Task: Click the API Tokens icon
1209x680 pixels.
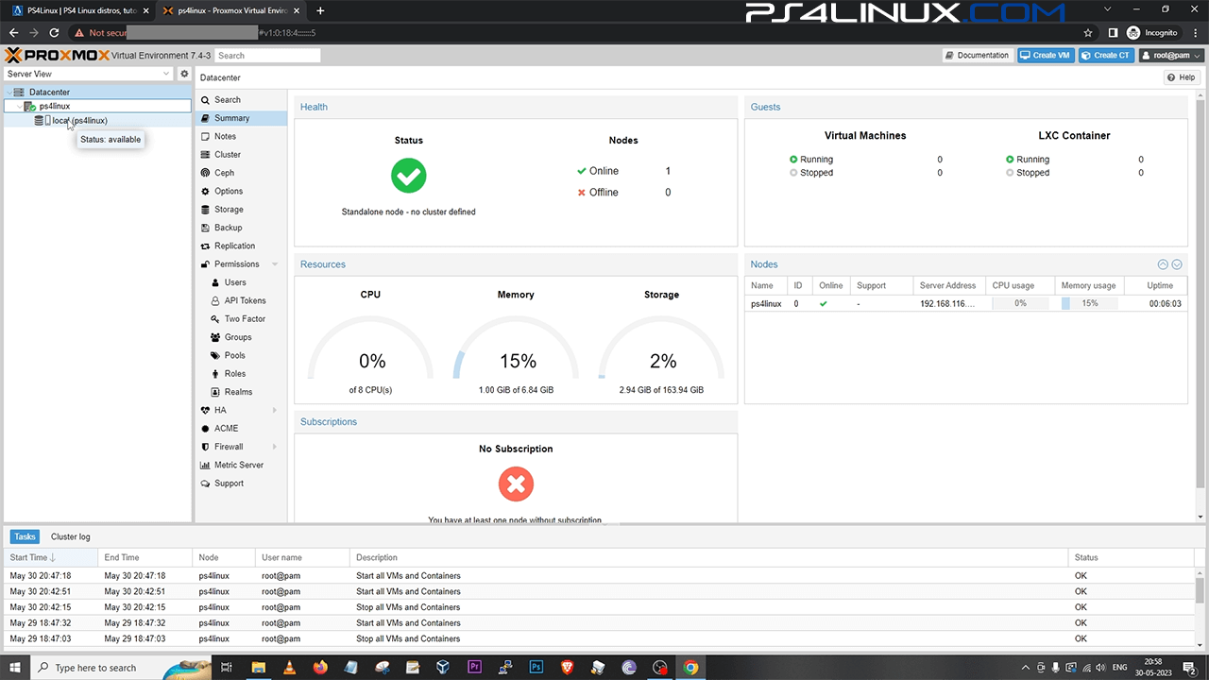Action: (215, 300)
